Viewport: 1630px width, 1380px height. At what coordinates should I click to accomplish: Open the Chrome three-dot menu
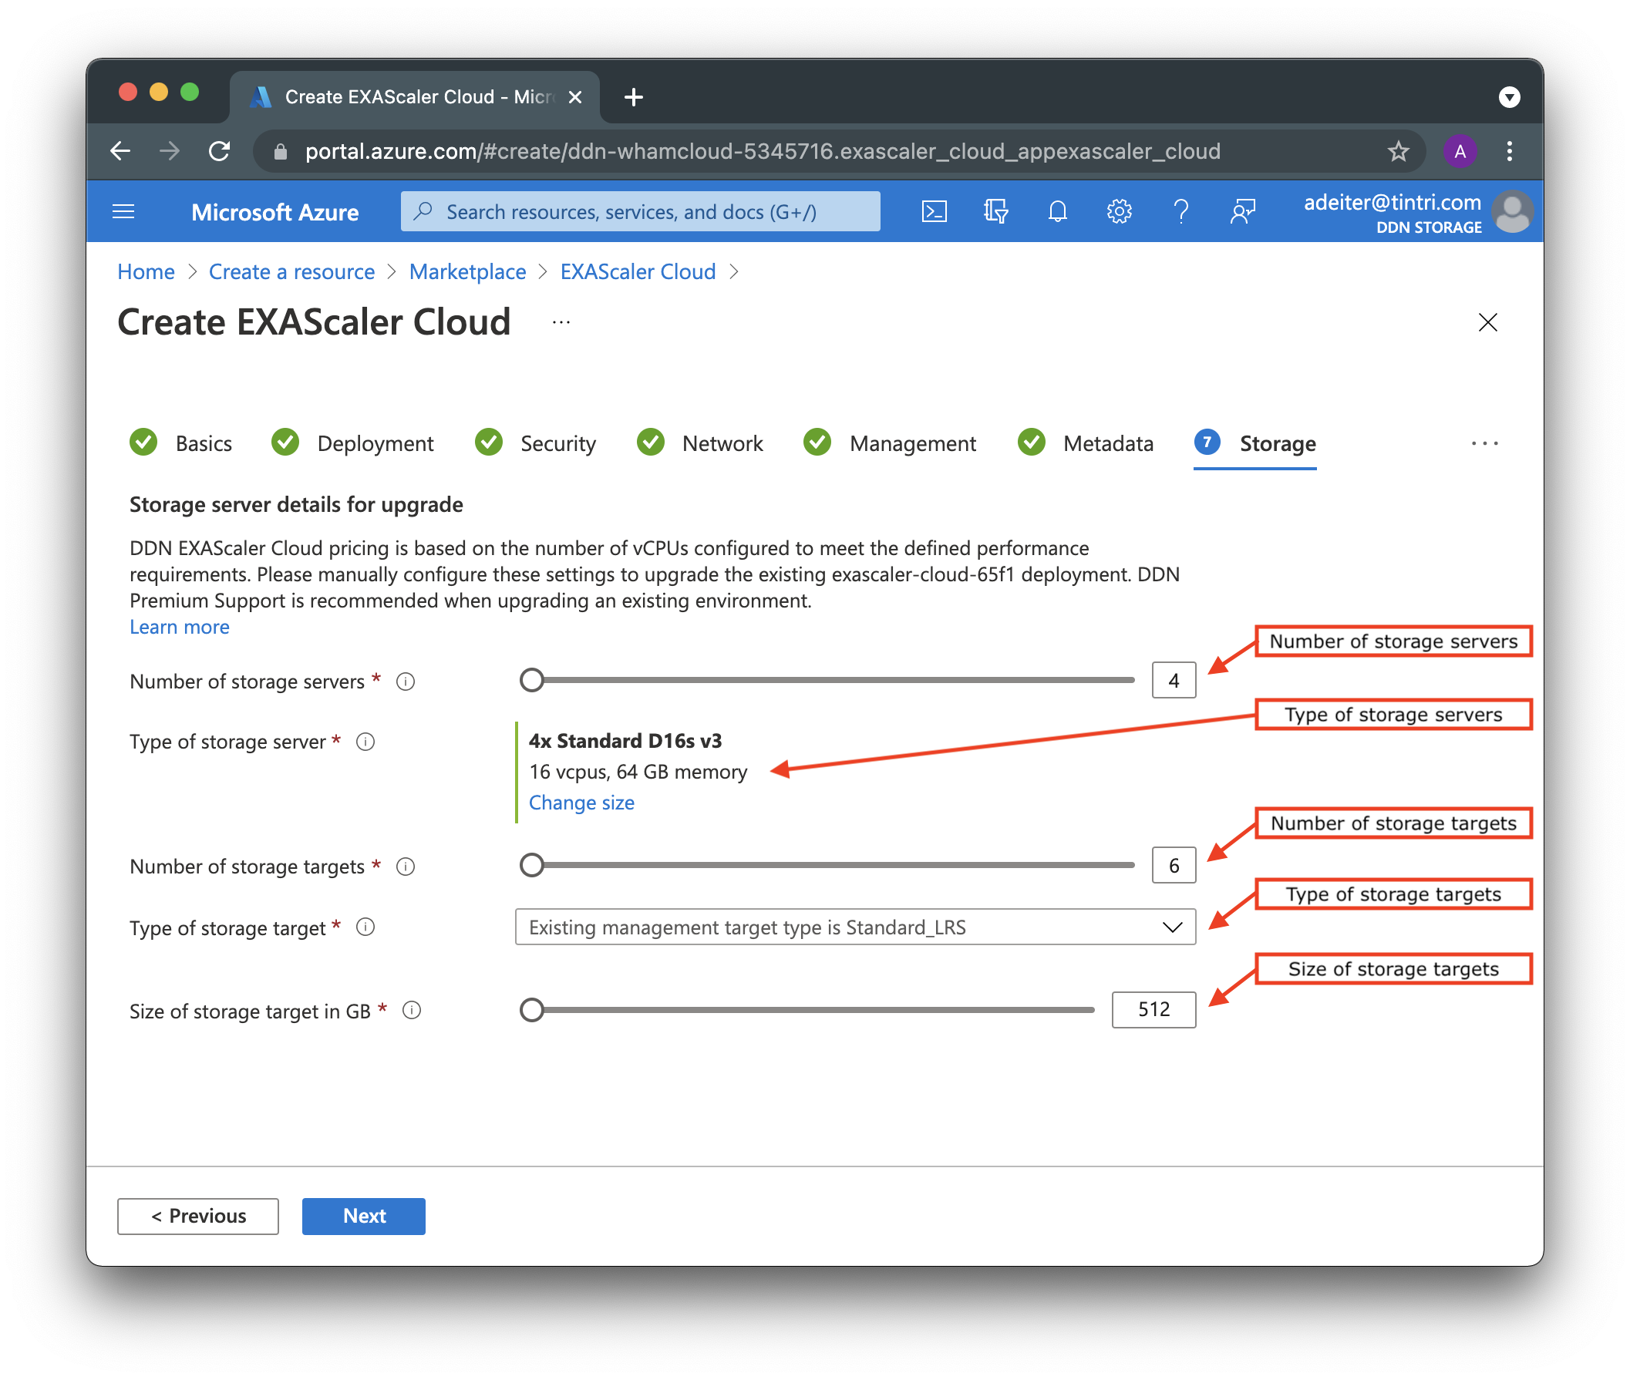click(1509, 151)
